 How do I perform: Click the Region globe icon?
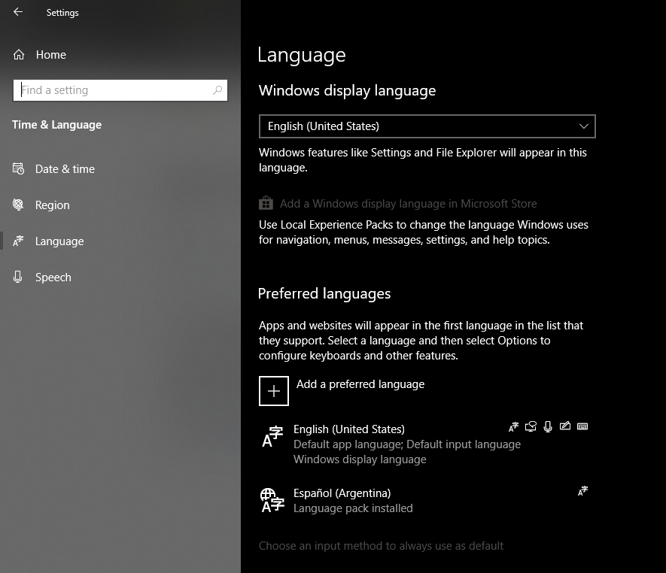(x=18, y=205)
